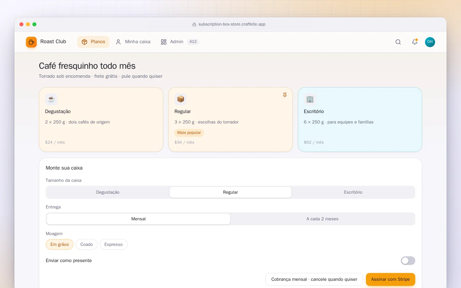Select Coado grind option
This screenshot has height=288, width=461.
86,244
